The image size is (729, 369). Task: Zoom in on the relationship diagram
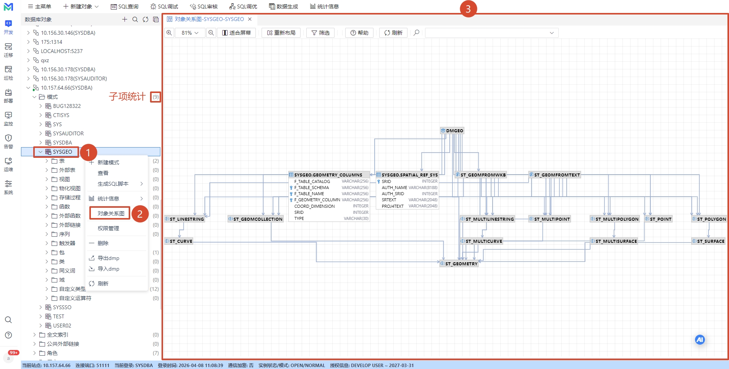[169, 33]
